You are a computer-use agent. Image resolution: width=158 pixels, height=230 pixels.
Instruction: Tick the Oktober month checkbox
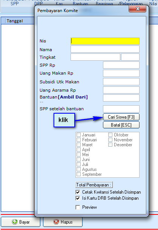[110, 135]
